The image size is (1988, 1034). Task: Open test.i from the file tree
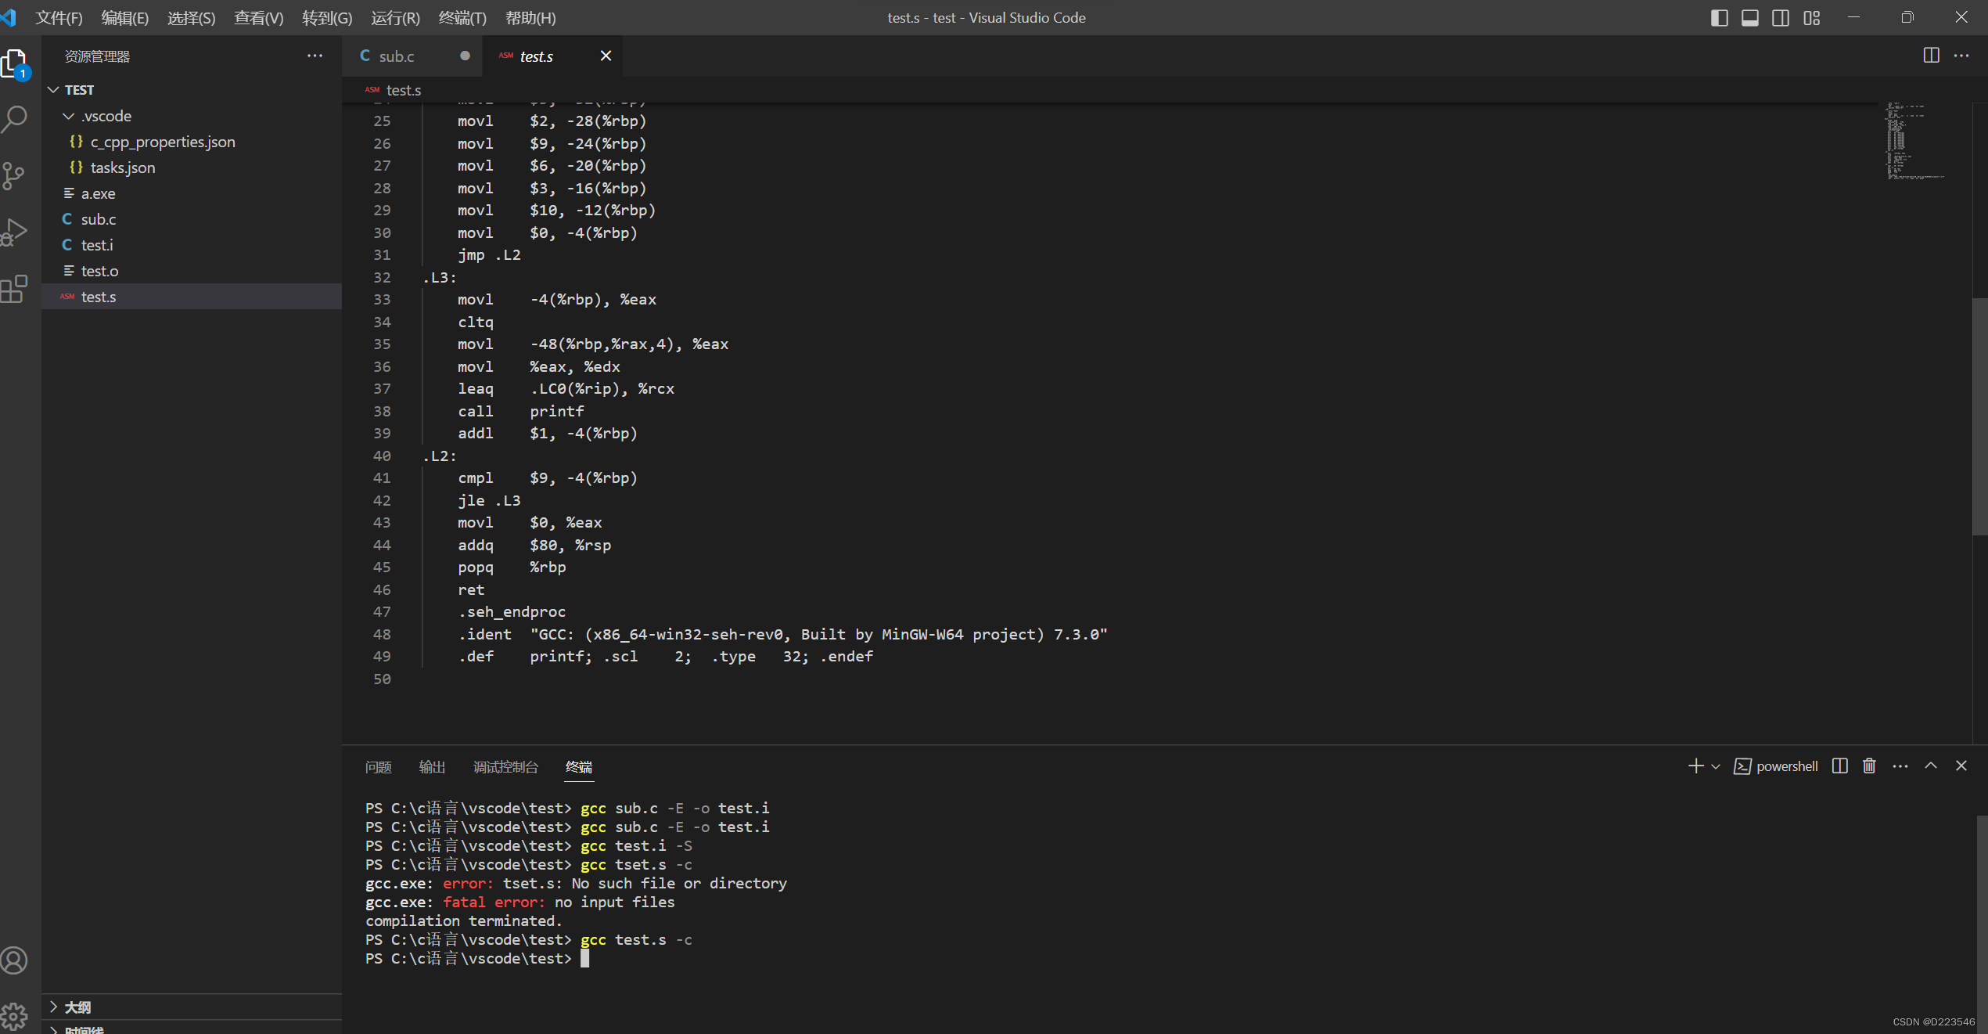[192, 245]
